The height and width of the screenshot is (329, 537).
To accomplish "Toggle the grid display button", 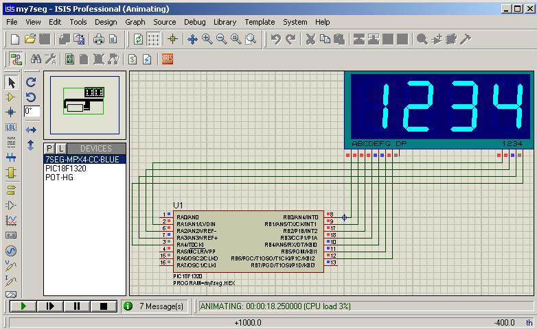I will (154, 40).
